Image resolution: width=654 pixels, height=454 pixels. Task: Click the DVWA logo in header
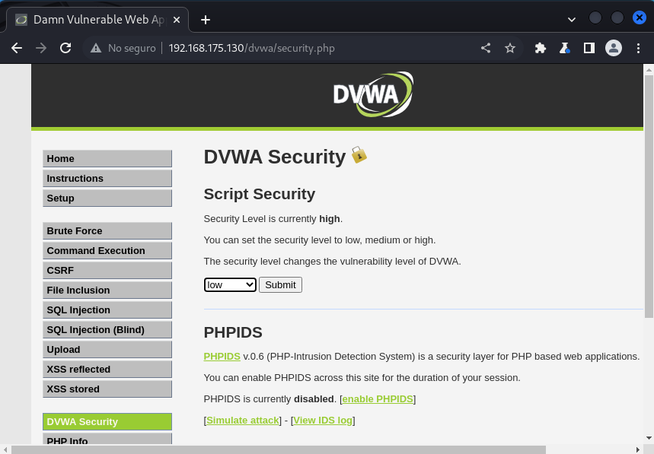(x=373, y=94)
